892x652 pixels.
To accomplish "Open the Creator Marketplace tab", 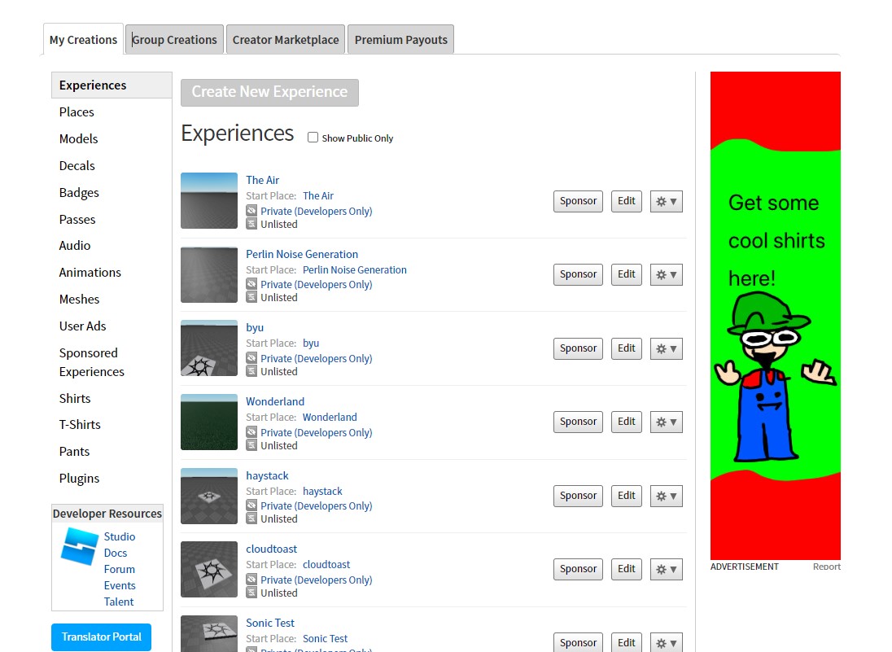I will click(286, 39).
